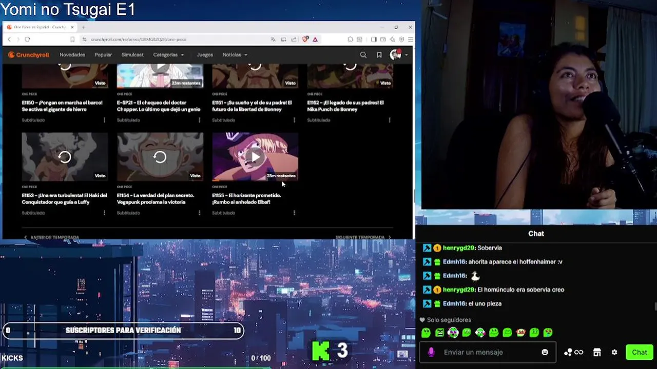657x369 pixels.
Task: Click the chat panel scrollbar
Action: [655, 306]
